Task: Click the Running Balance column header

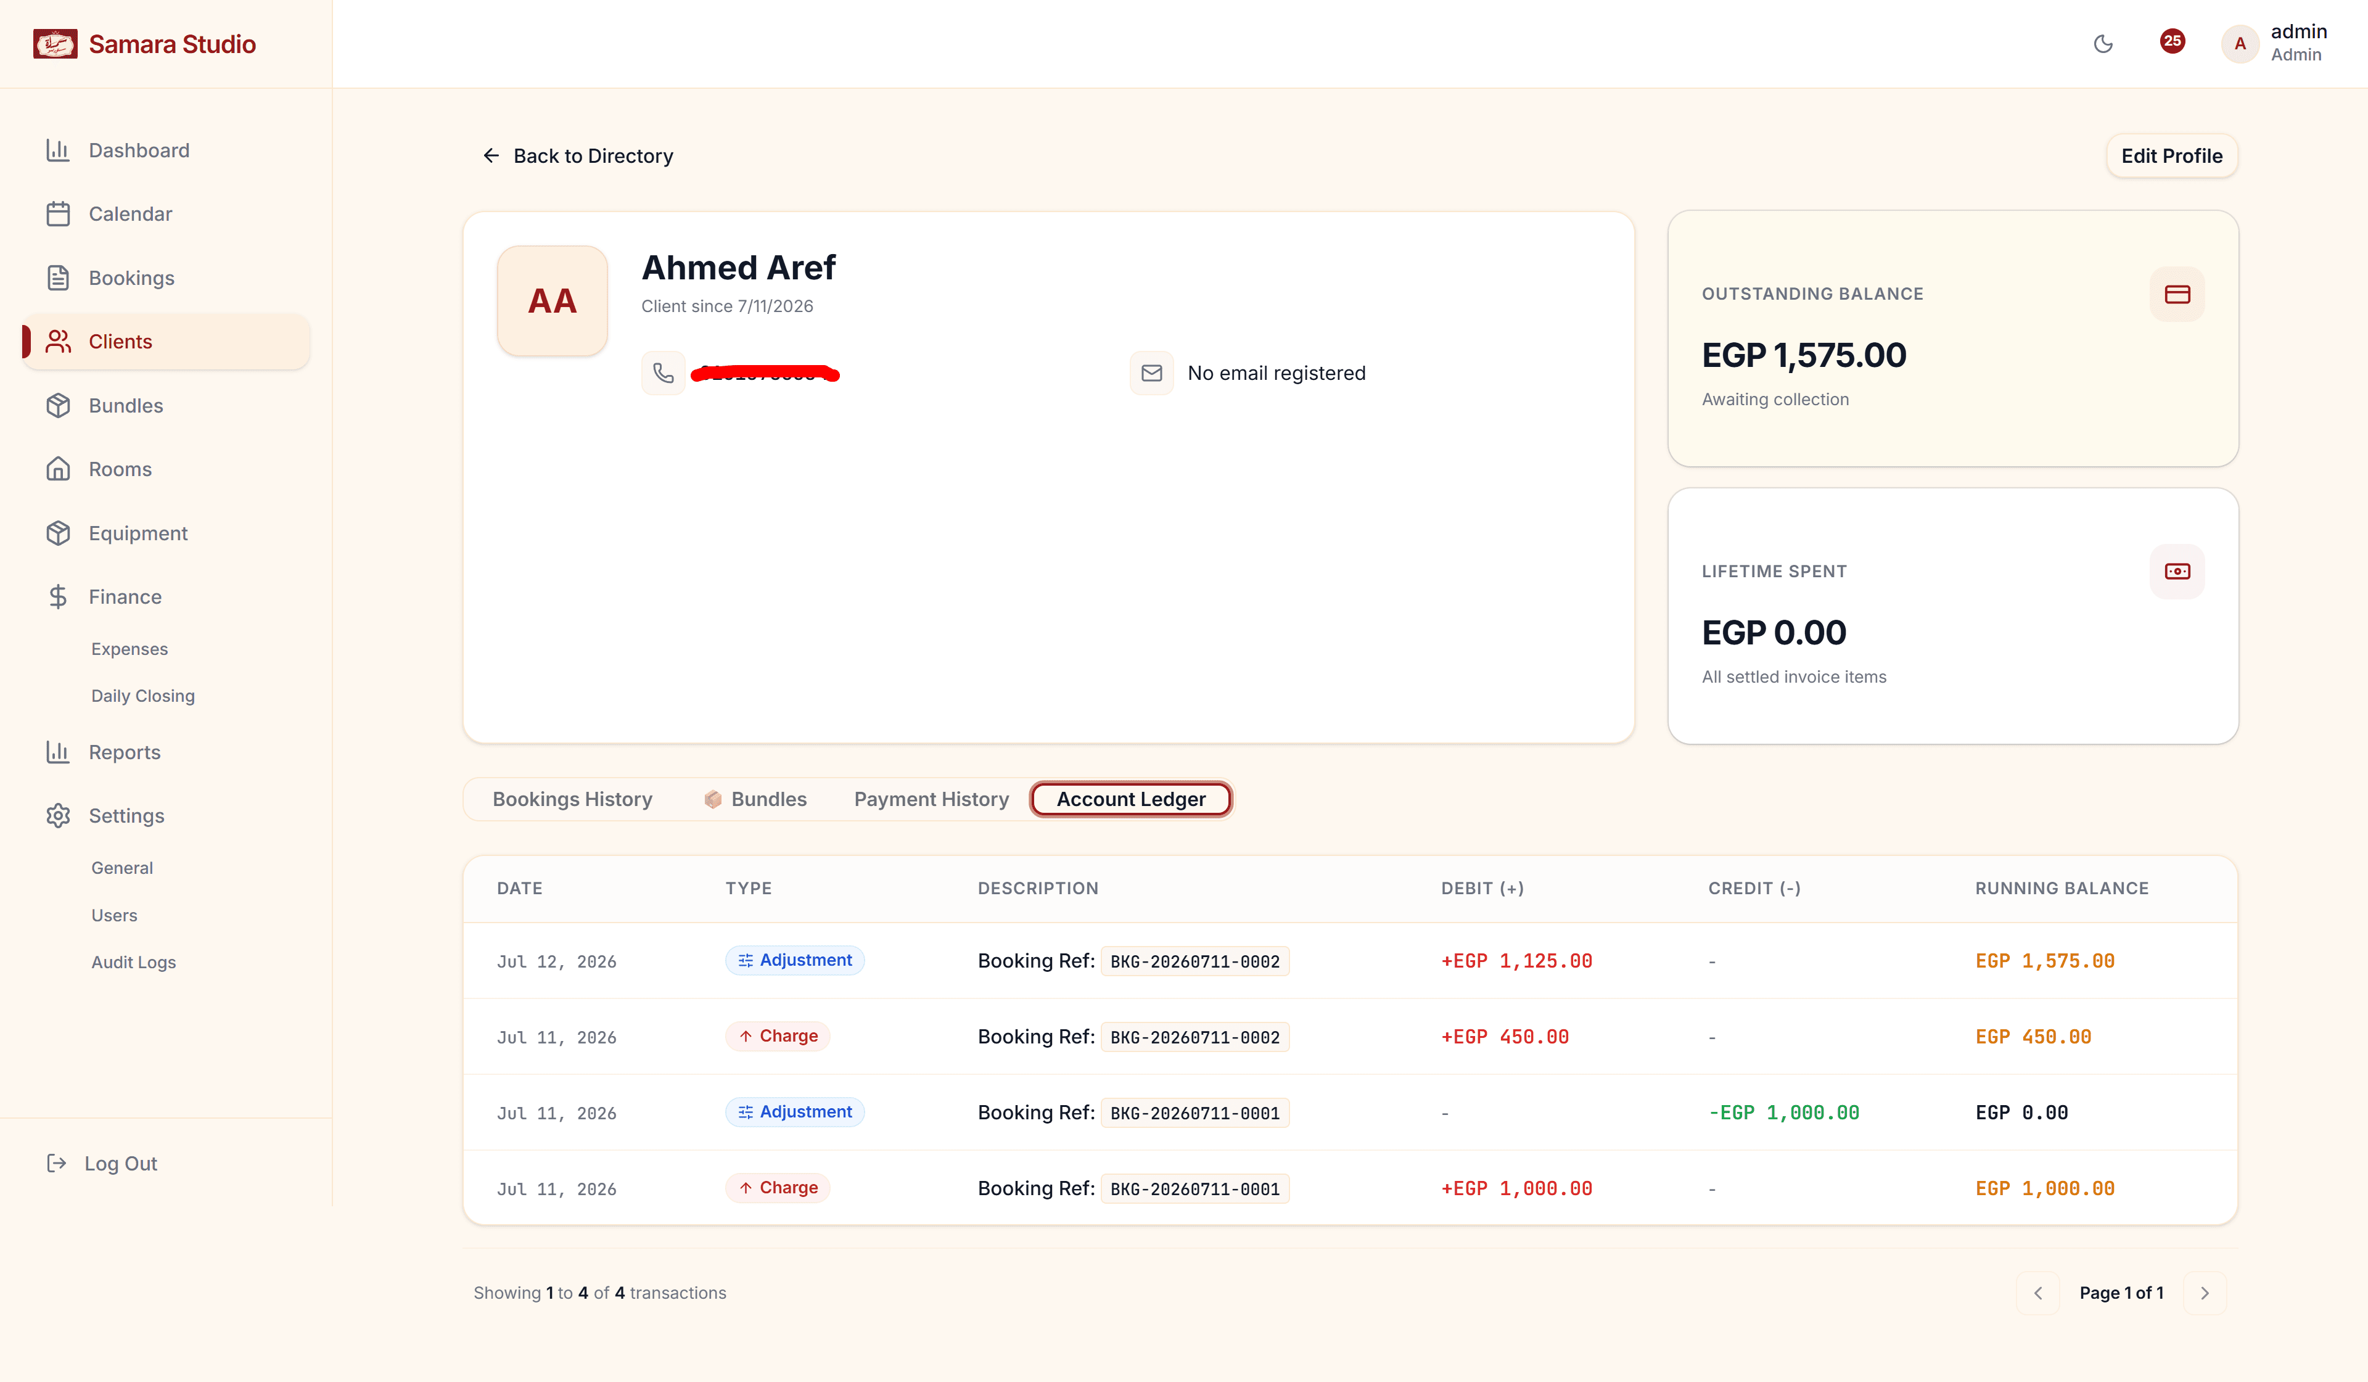Action: [x=2062, y=889]
